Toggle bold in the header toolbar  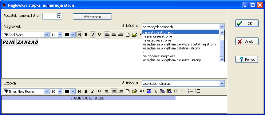(86, 35)
